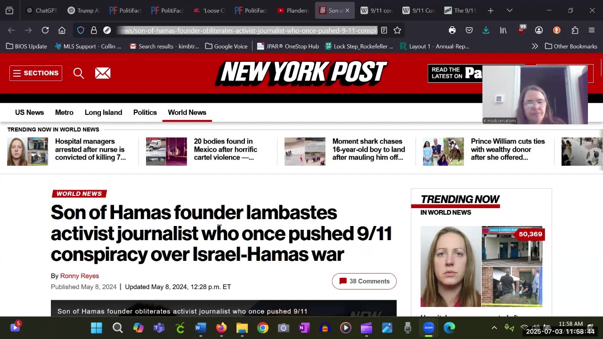Open the extensions puzzle-piece icon
This screenshot has width=603, height=339.
tap(575, 30)
